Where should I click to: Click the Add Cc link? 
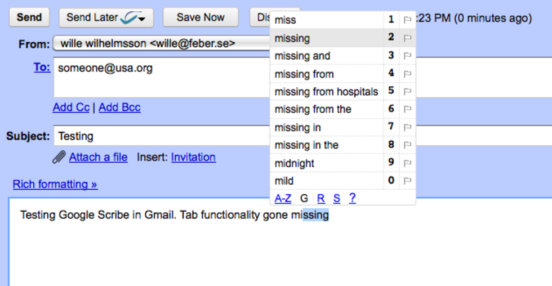71,108
